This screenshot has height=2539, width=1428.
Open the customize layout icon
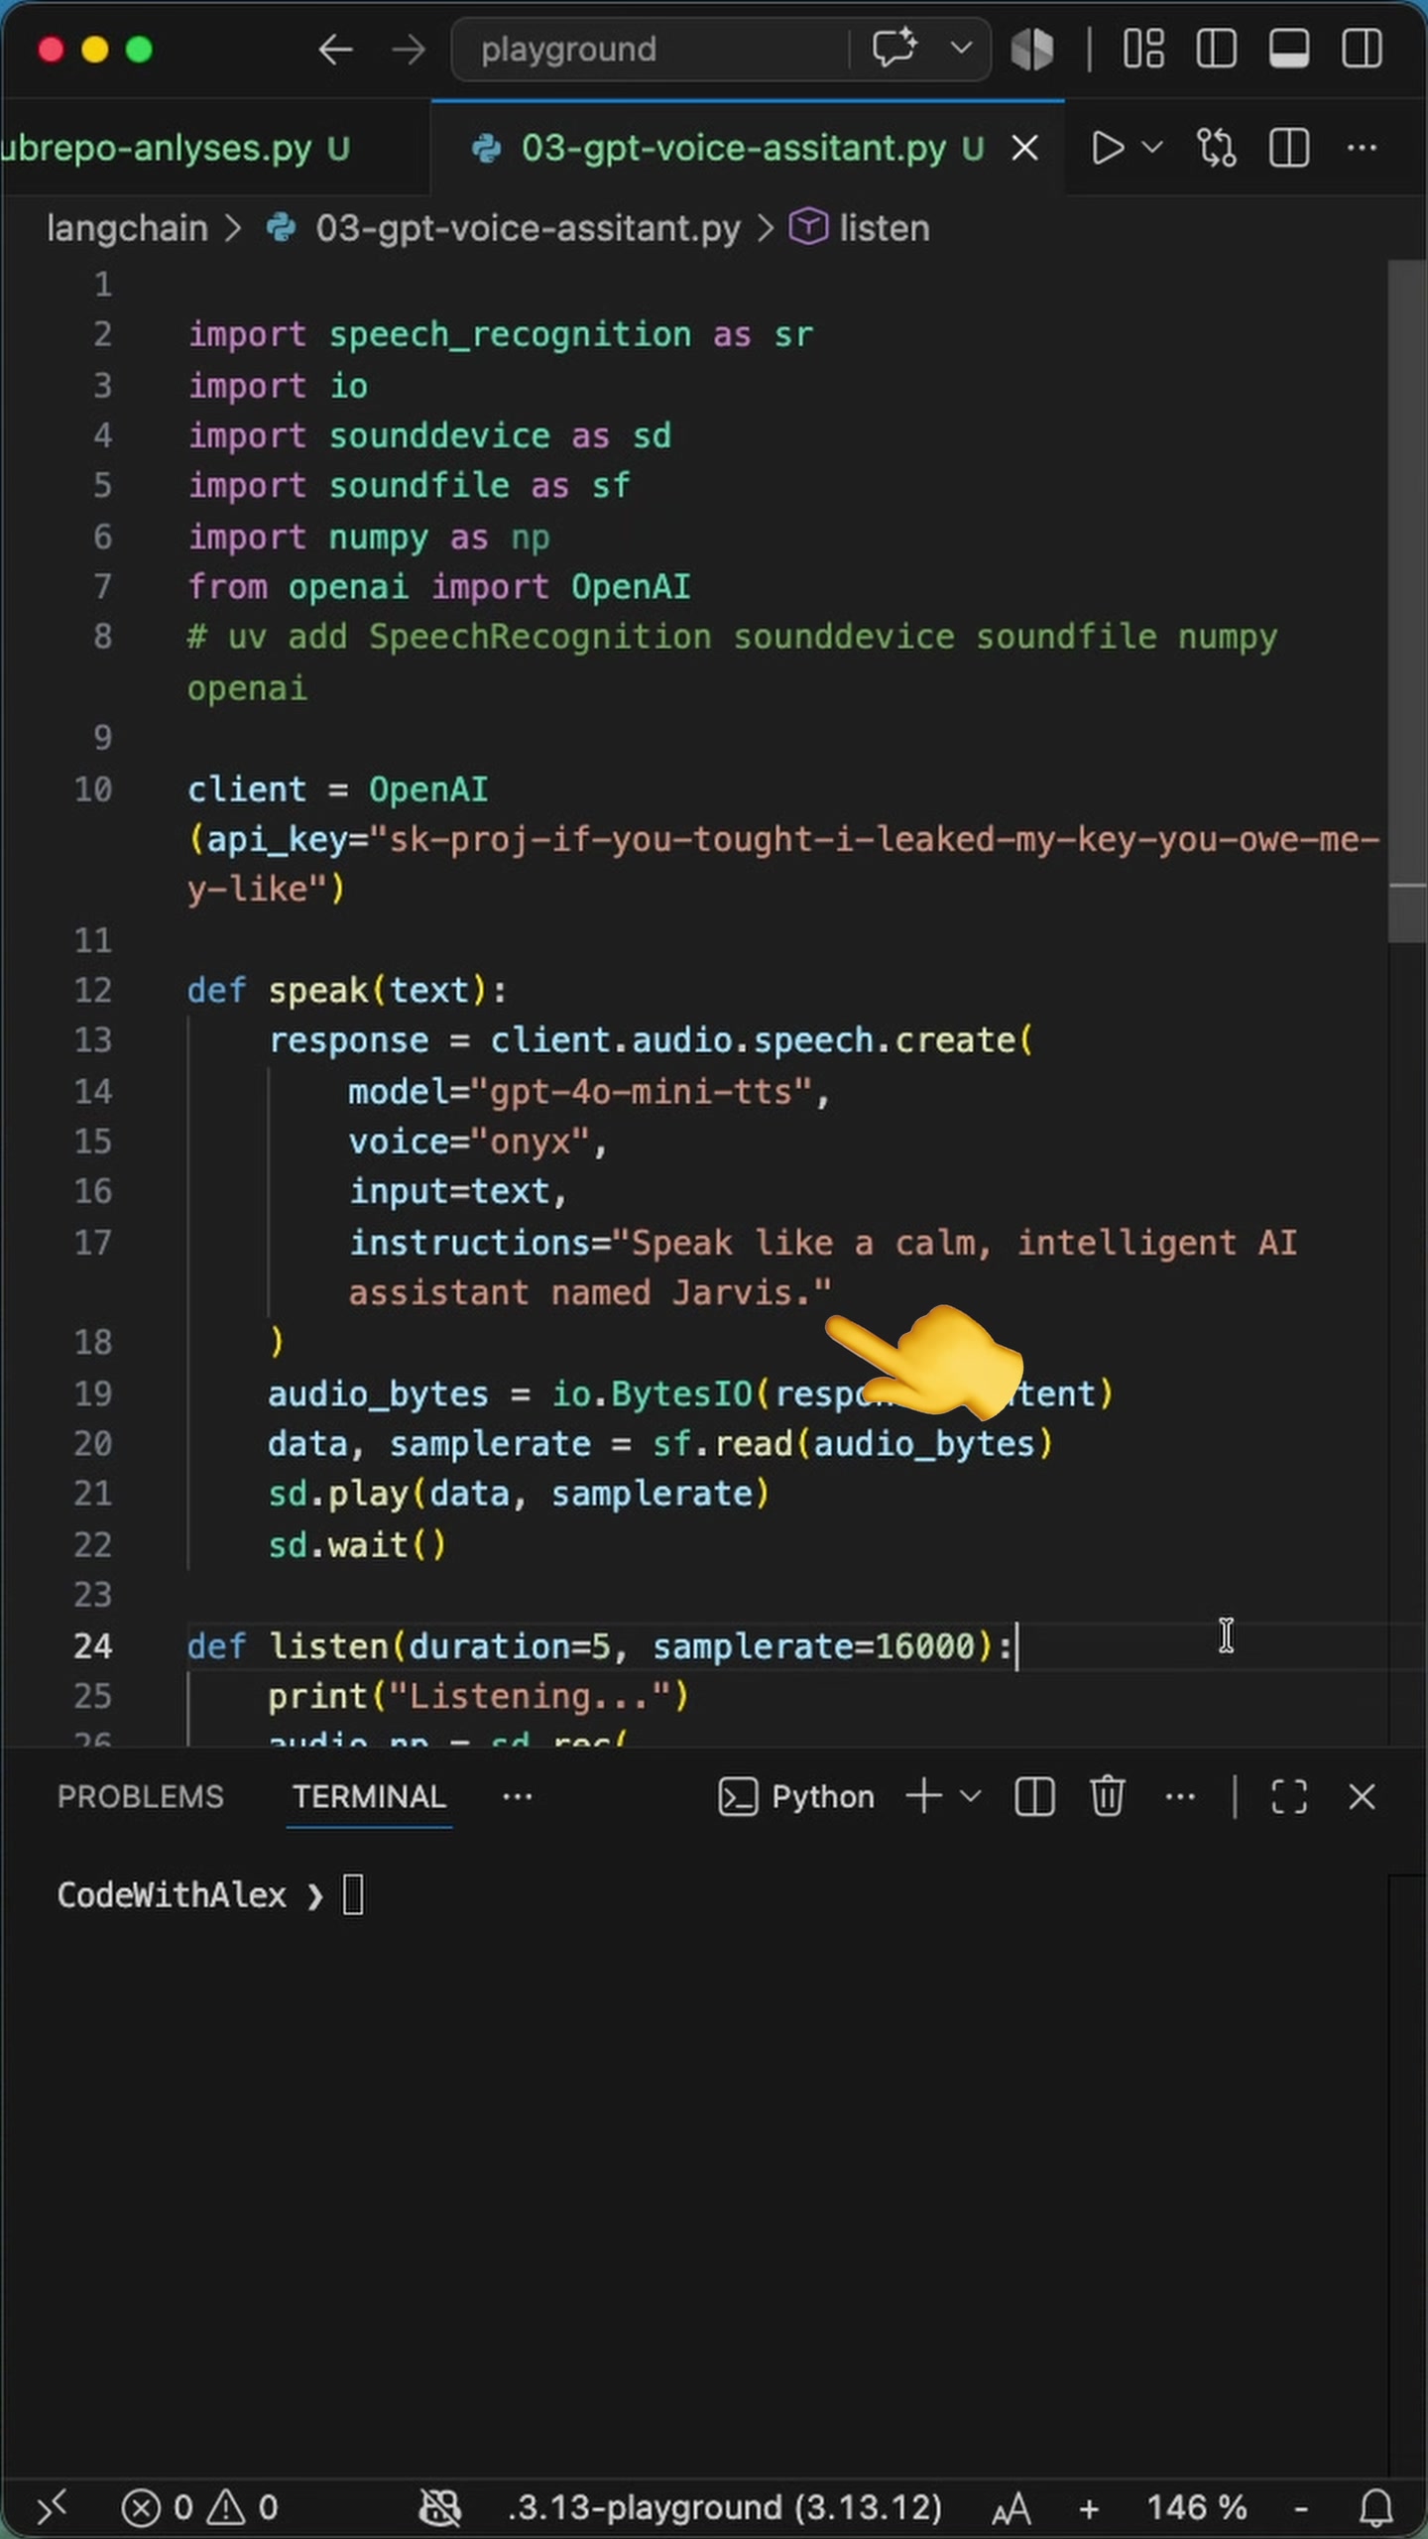click(1142, 49)
